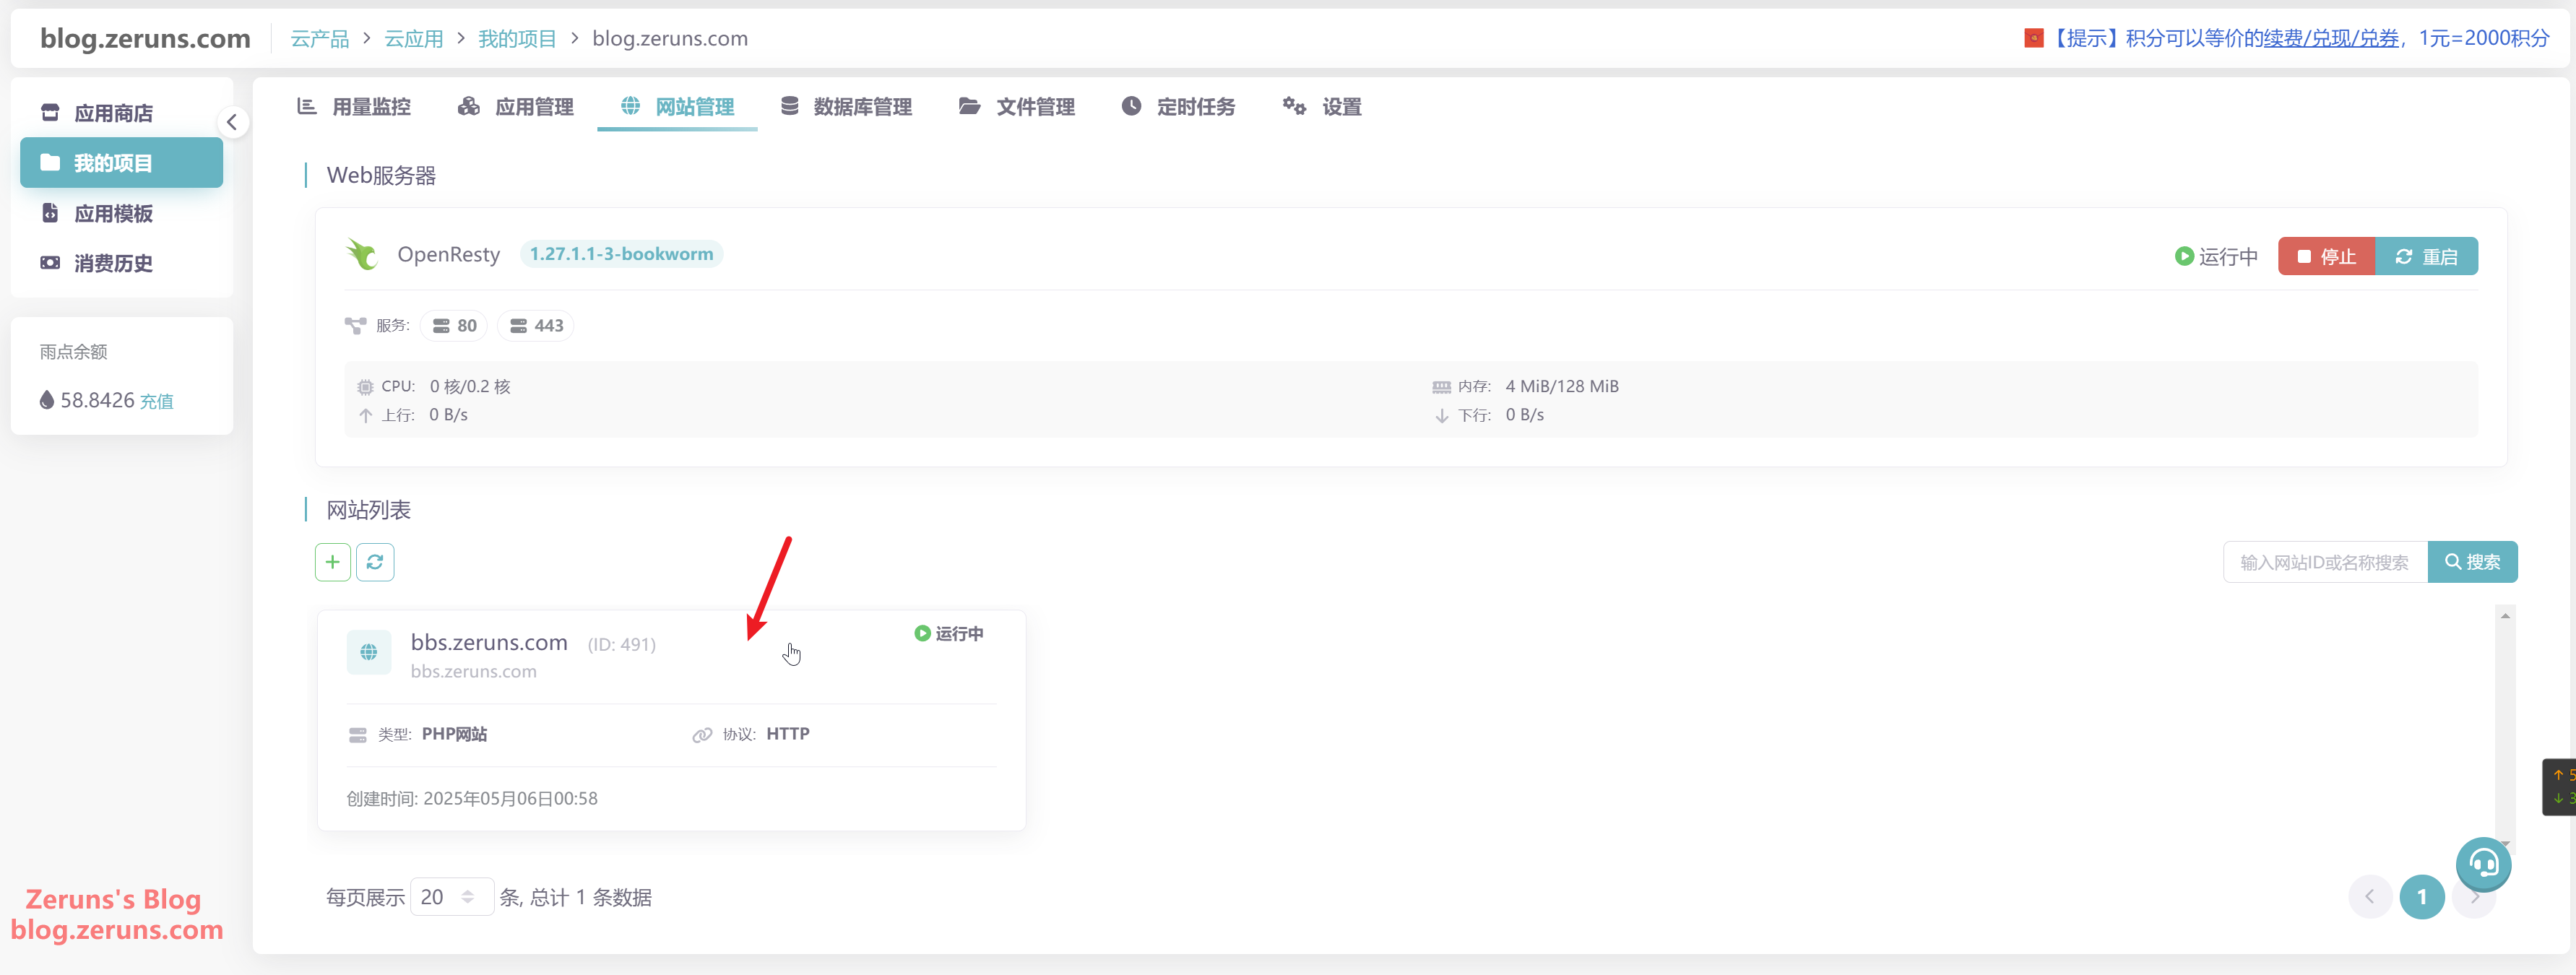Viewport: 2576px width, 975px height.
Task: Add a new website with plus button
Action: [333, 562]
